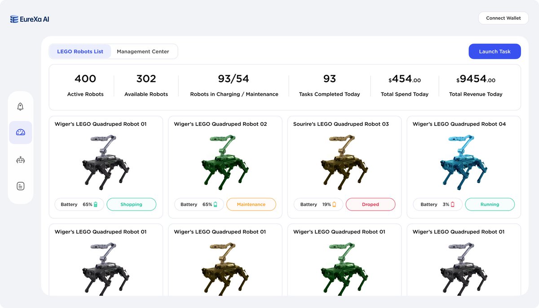Viewport: 539px width, 308px height.
Task: Open the document list sidebar icon
Action: click(x=20, y=186)
